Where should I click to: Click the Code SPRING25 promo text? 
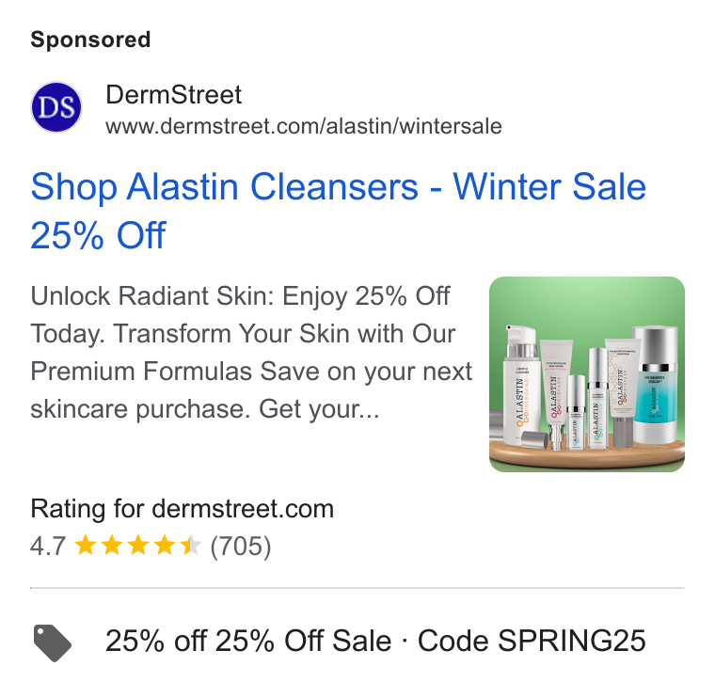[532, 641]
